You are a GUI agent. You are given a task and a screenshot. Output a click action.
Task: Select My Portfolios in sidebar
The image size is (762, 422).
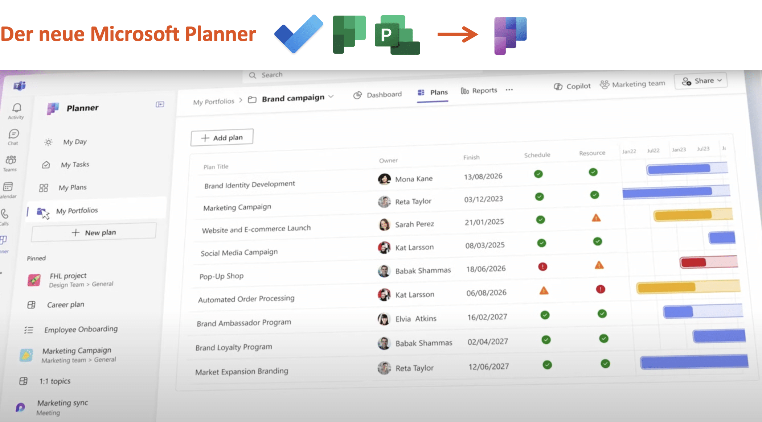coord(96,210)
